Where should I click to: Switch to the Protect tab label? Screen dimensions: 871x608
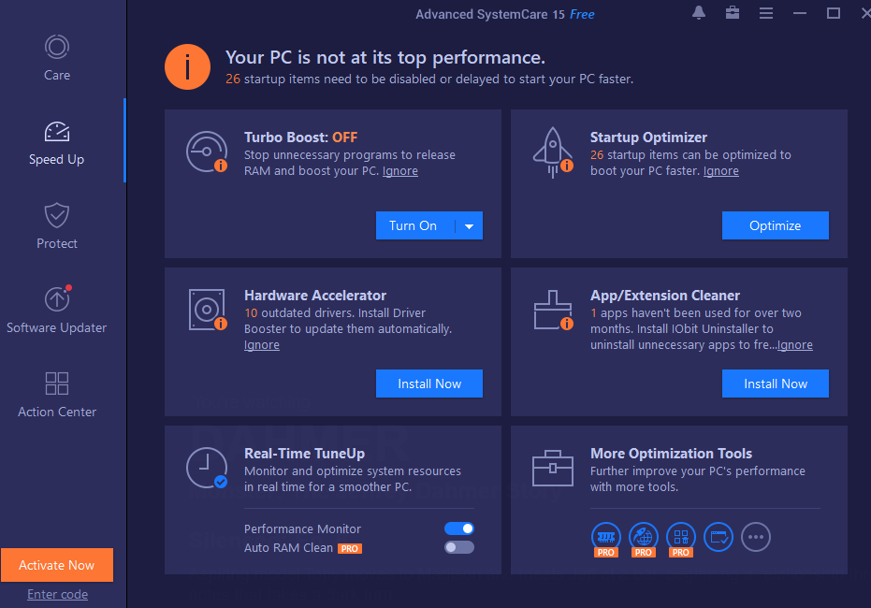[57, 243]
